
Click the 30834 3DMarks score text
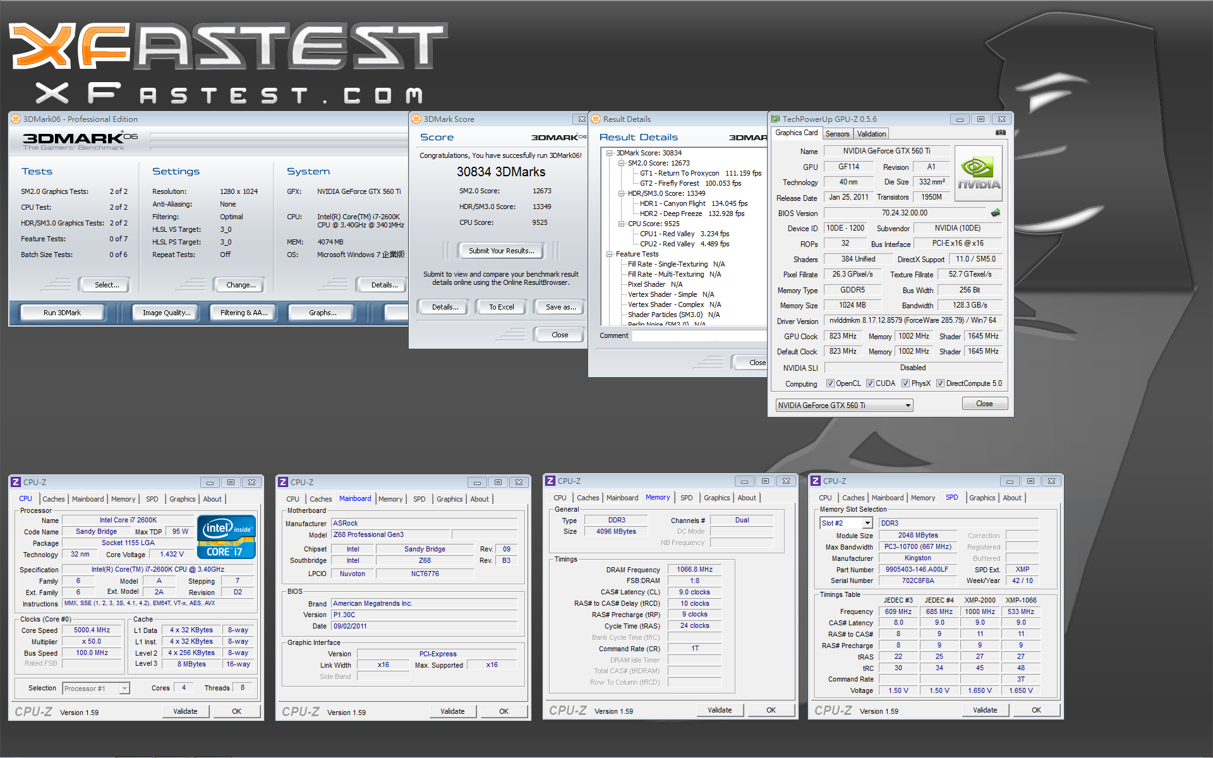pyautogui.click(x=501, y=172)
